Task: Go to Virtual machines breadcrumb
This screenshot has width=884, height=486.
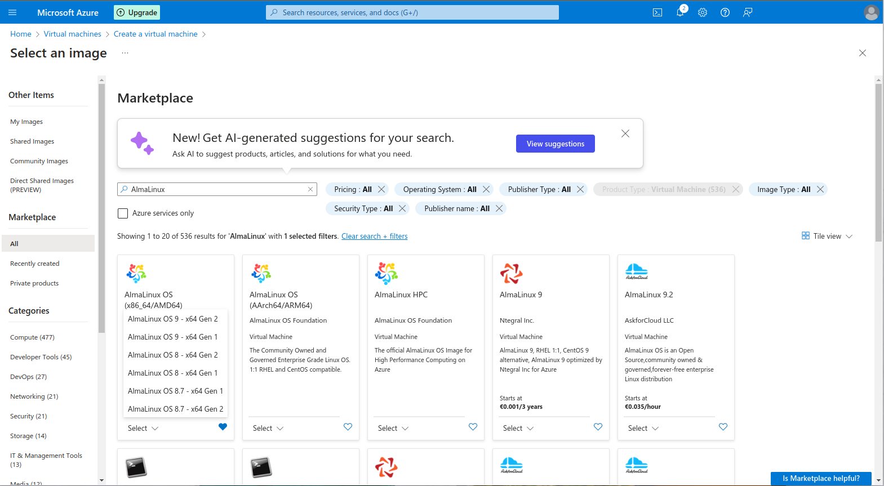Action: click(73, 34)
